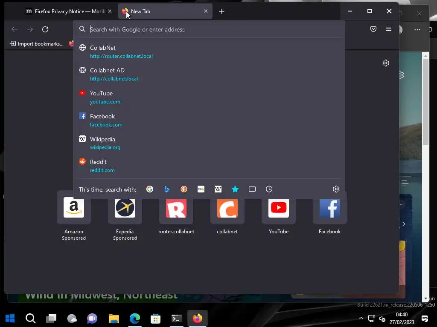
Task: Click the Firefox taskbar icon
Action: (x=197, y=318)
